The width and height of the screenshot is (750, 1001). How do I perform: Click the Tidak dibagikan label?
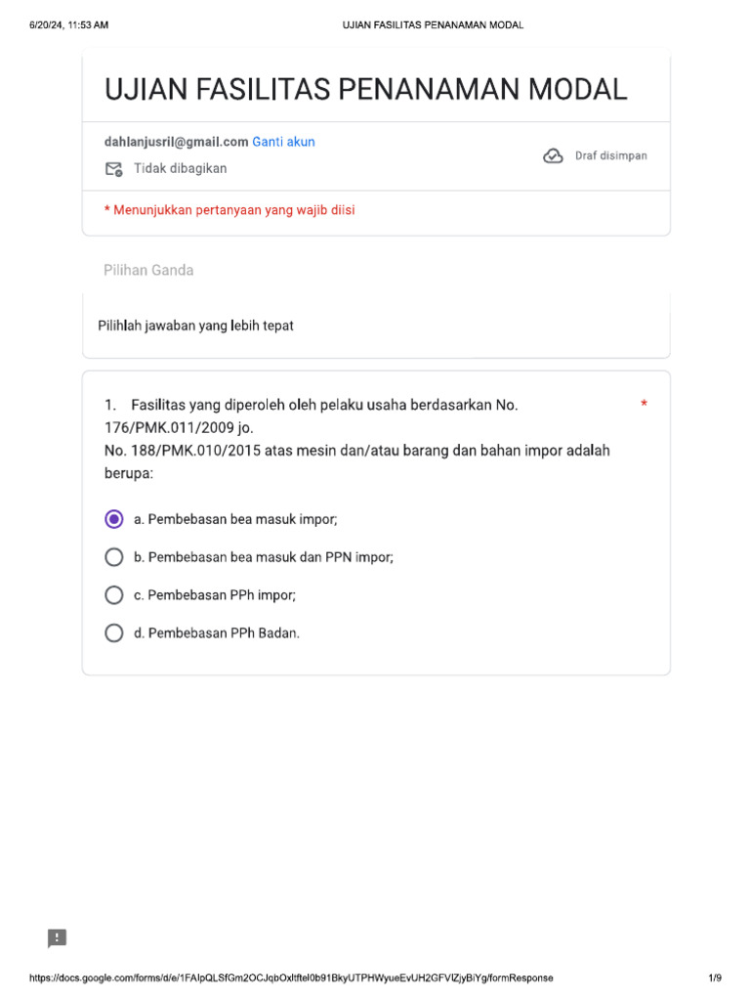coord(180,169)
